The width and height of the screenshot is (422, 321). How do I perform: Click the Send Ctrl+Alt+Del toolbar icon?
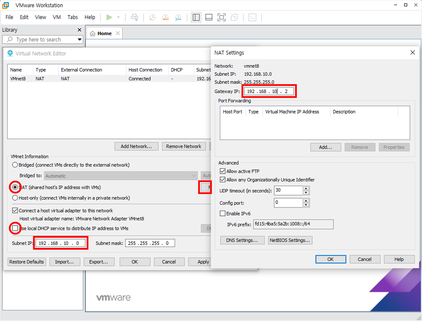pyautogui.click(x=134, y=17)
